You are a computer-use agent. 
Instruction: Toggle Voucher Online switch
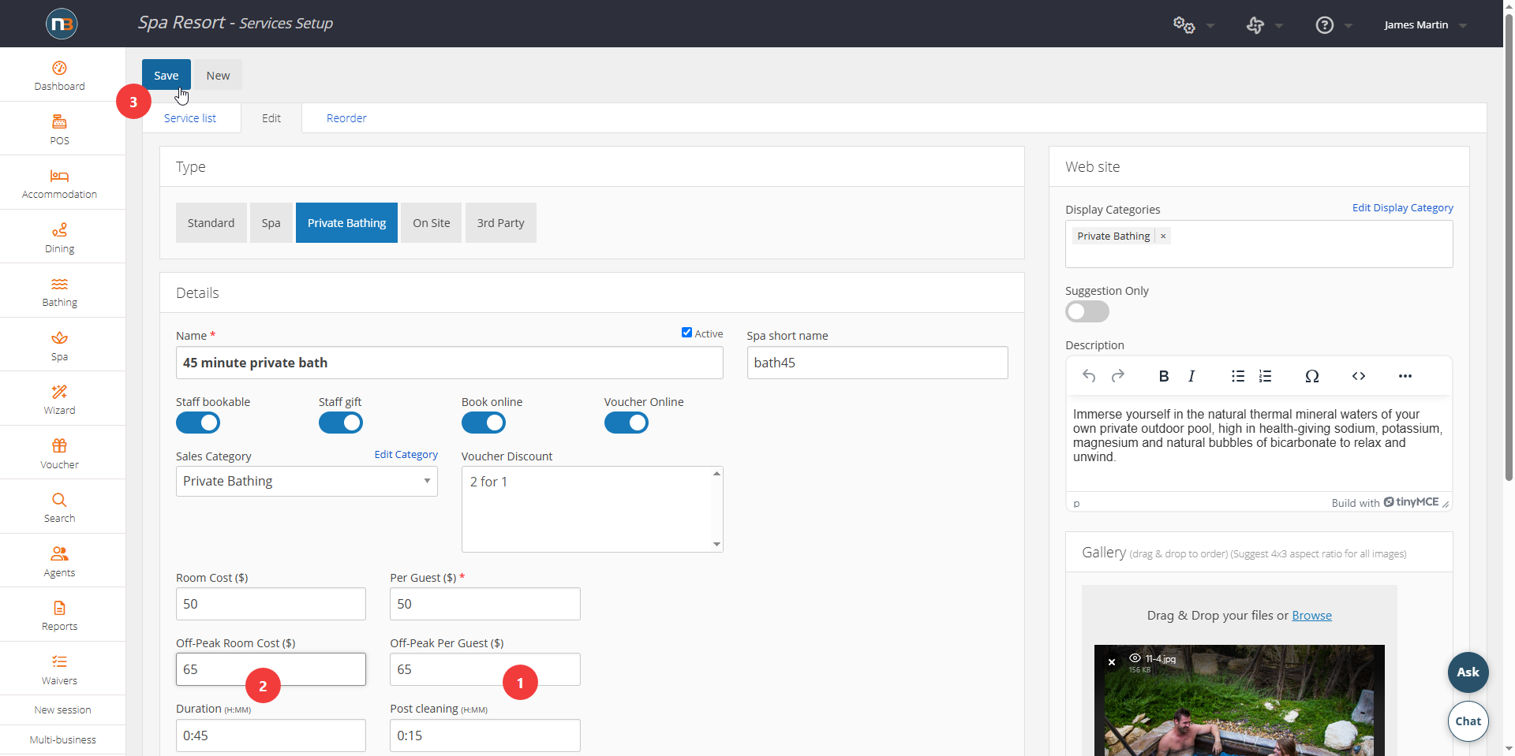click(x=627, y=423)
